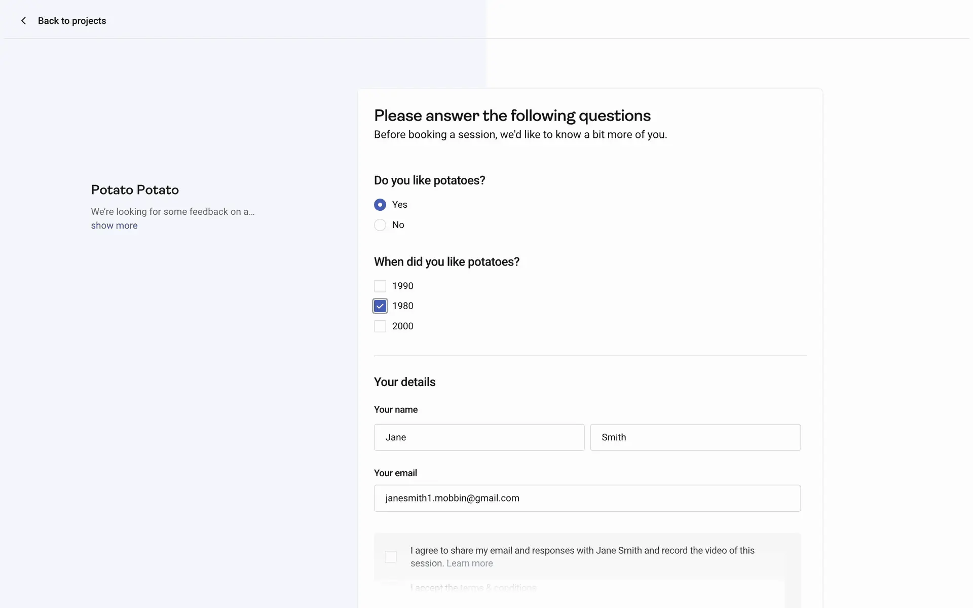Uncheck the 1980 checkbox
The width and height of the screenshot is (973, 608).
pyautogui.click(x=380, y=306)
